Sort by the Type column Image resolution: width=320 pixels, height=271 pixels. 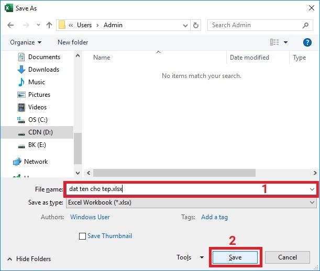pyautogui.click(x=300, y=58)
